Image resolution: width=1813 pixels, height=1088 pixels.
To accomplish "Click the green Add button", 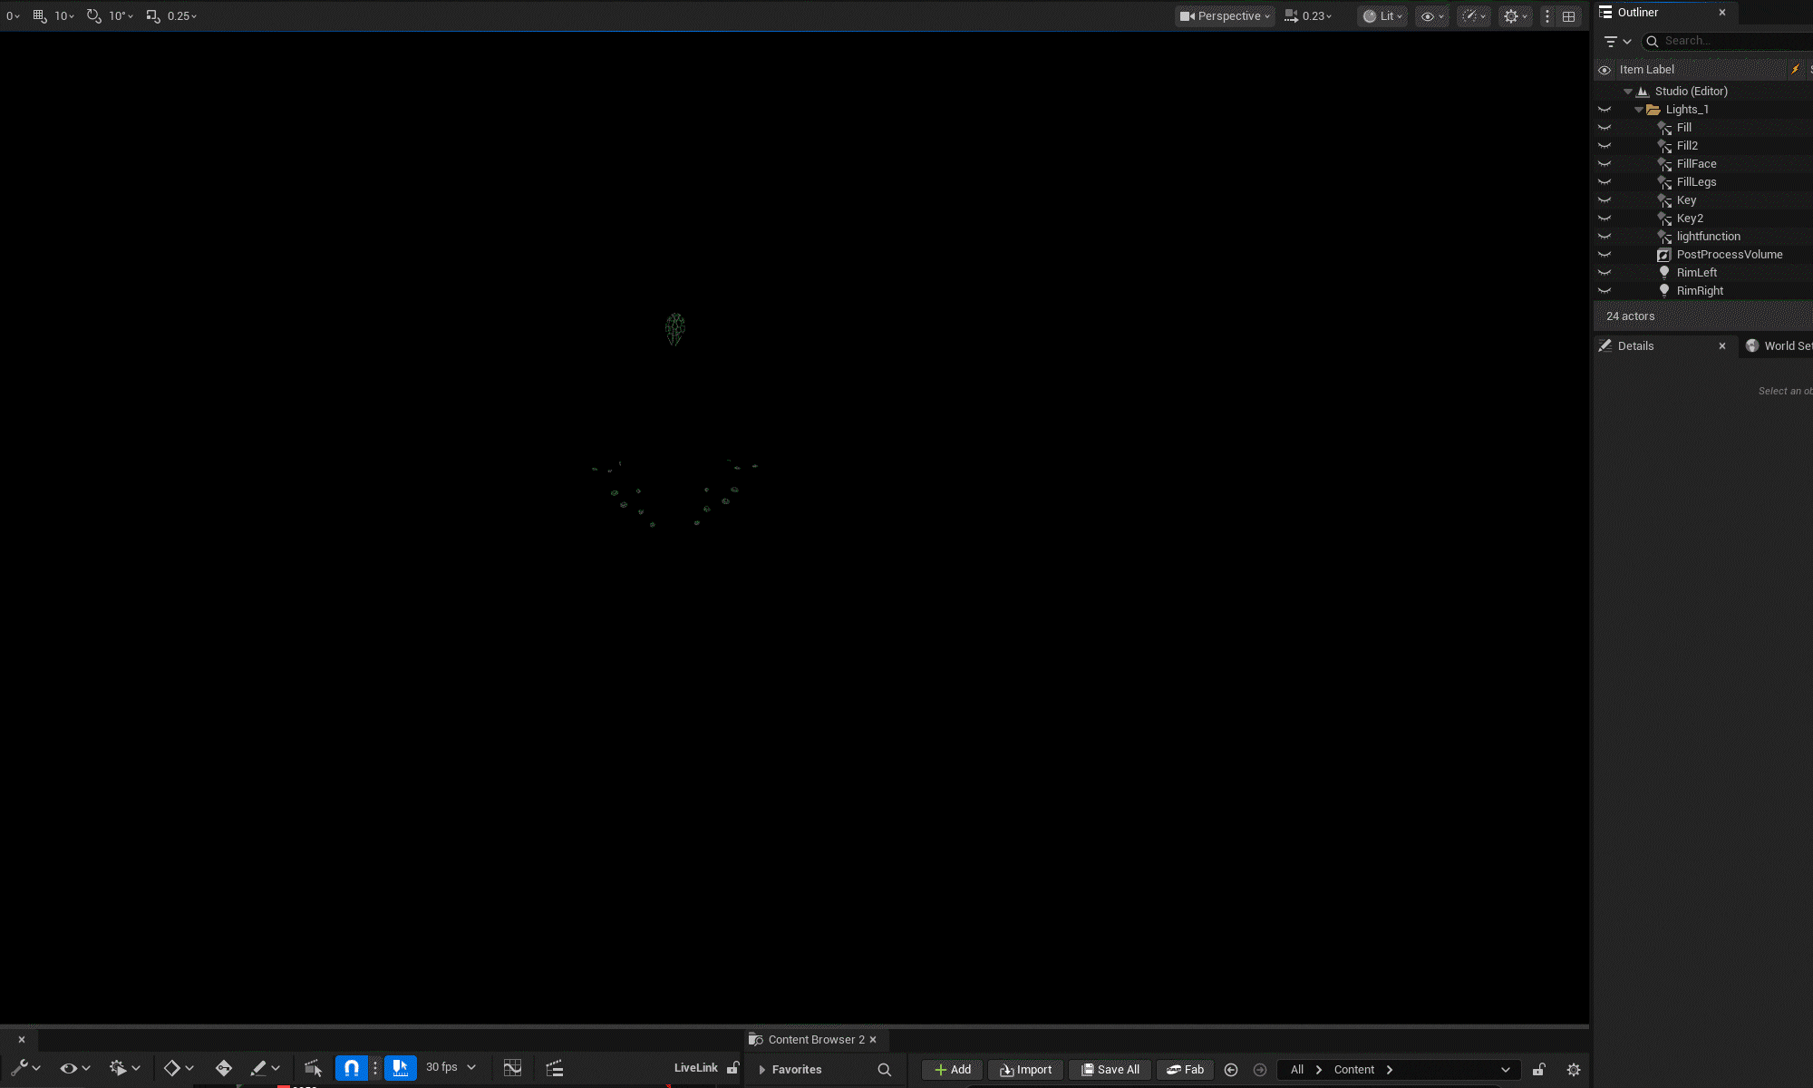I will point(952,1070).
